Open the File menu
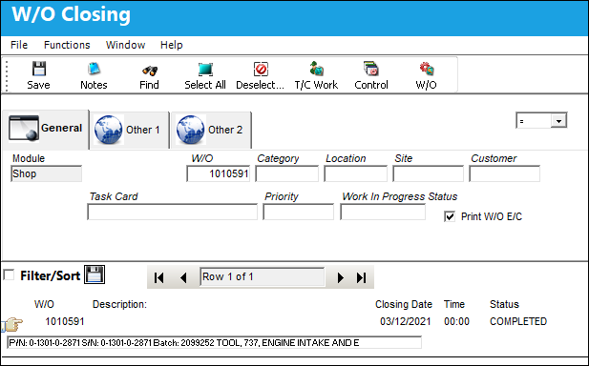 click(x=19, y=45)
